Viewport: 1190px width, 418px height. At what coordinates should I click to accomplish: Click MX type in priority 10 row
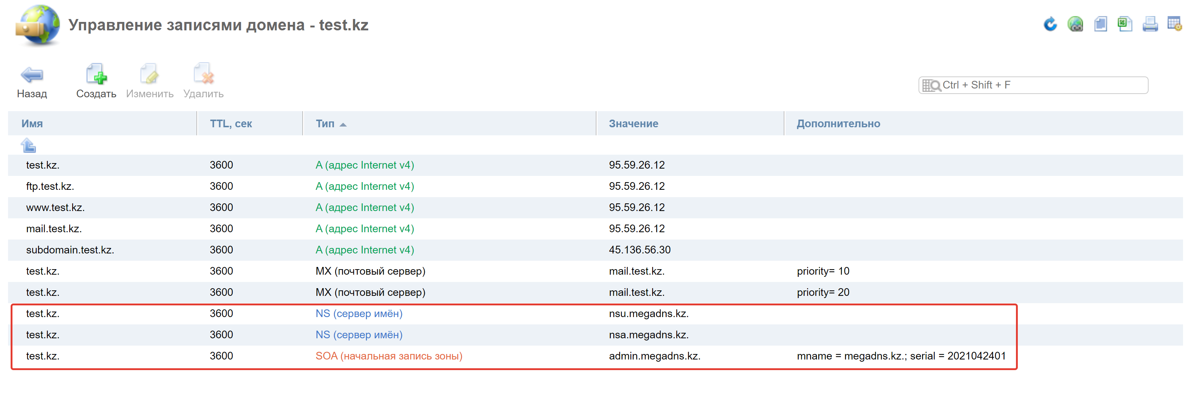pyautogui.click(x=370, y=271)
